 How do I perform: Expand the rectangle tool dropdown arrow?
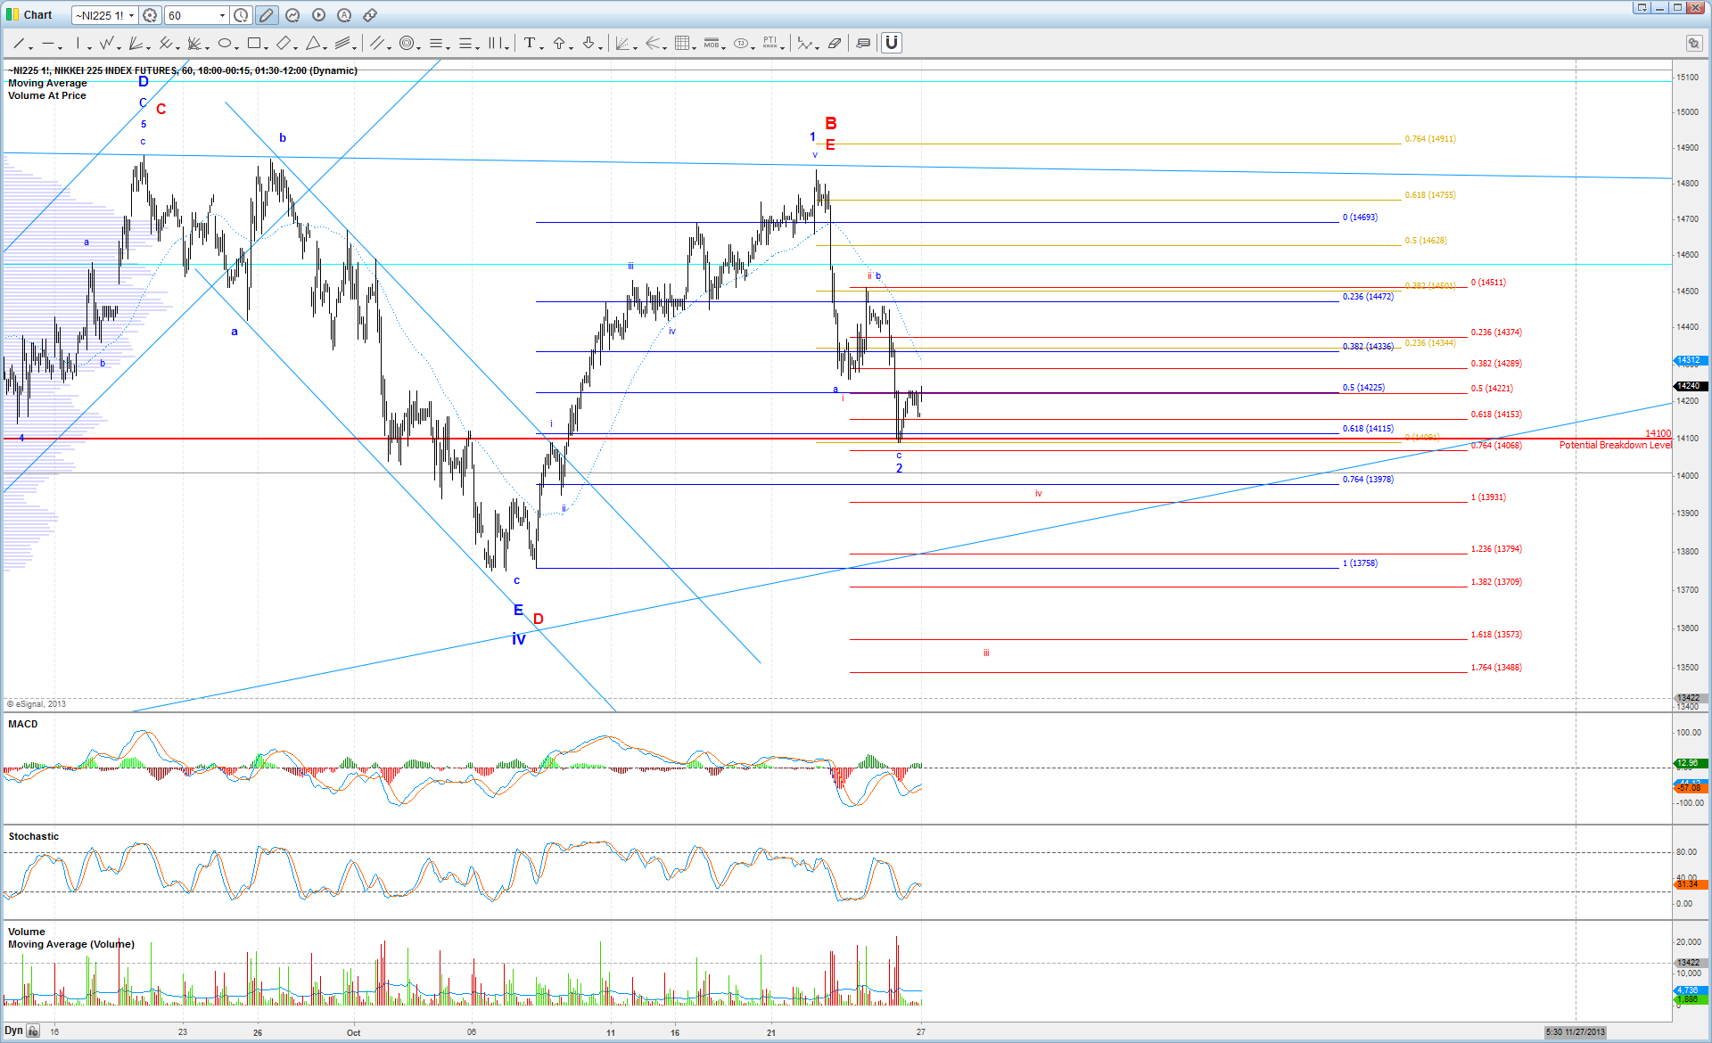click(x=267, y=46)
